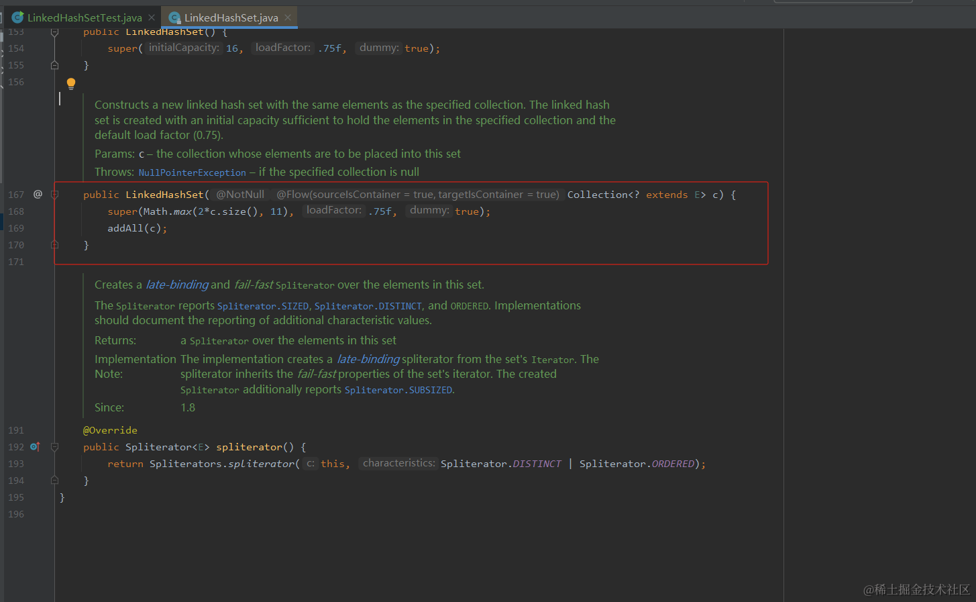The image size is (976, 602).
Task: Collapse the constructor fold marker at line 167
Action: (55, 194)
